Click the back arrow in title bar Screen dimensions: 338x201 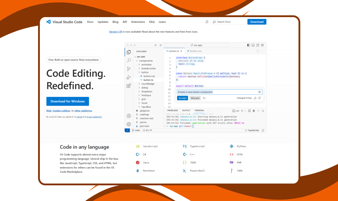click(x=155, y=45)
